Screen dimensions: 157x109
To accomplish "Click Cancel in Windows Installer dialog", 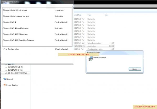I will (135, 69).
